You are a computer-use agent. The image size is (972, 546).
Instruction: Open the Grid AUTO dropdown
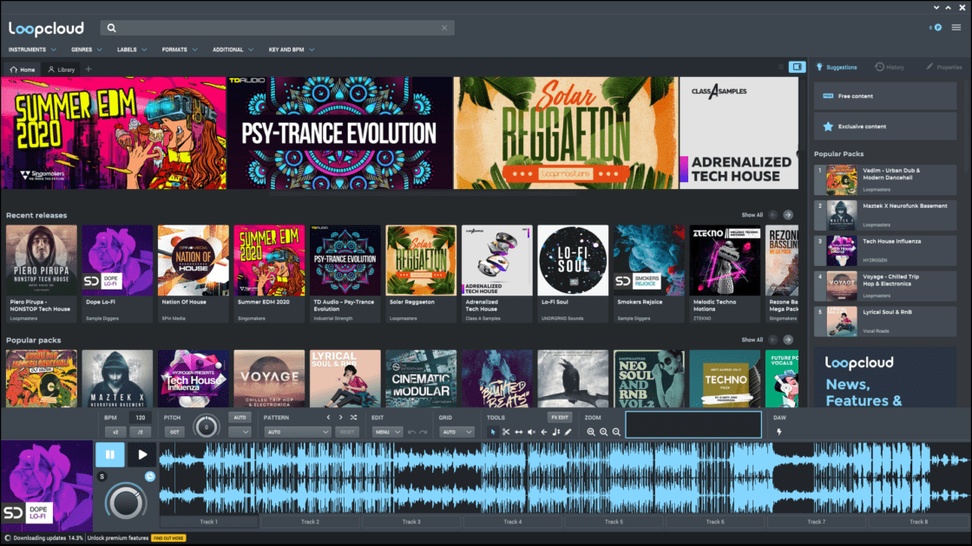[x=456, y=432]
